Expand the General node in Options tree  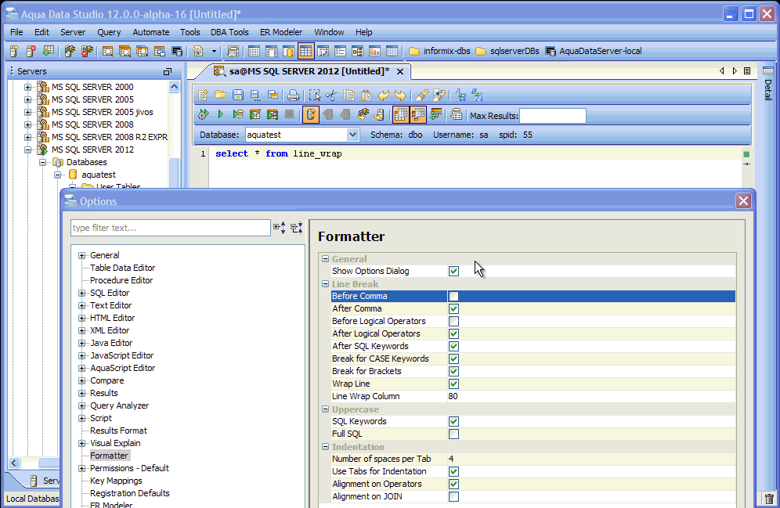pos(81,255)
